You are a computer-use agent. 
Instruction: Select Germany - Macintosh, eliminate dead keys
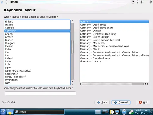coord(114,46)
